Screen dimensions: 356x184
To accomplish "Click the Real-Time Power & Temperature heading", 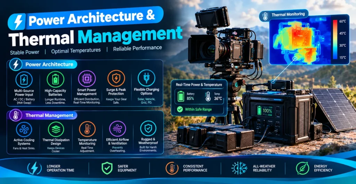I will point(199,85).
